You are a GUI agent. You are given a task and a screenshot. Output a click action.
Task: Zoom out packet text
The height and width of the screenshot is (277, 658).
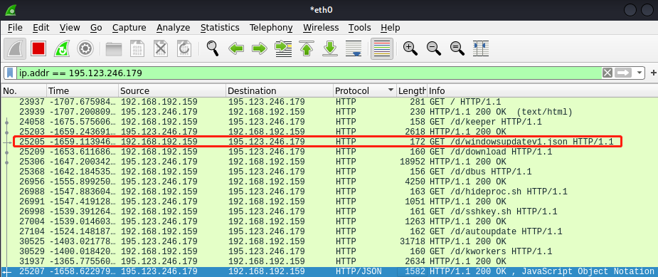click(433, 48)
